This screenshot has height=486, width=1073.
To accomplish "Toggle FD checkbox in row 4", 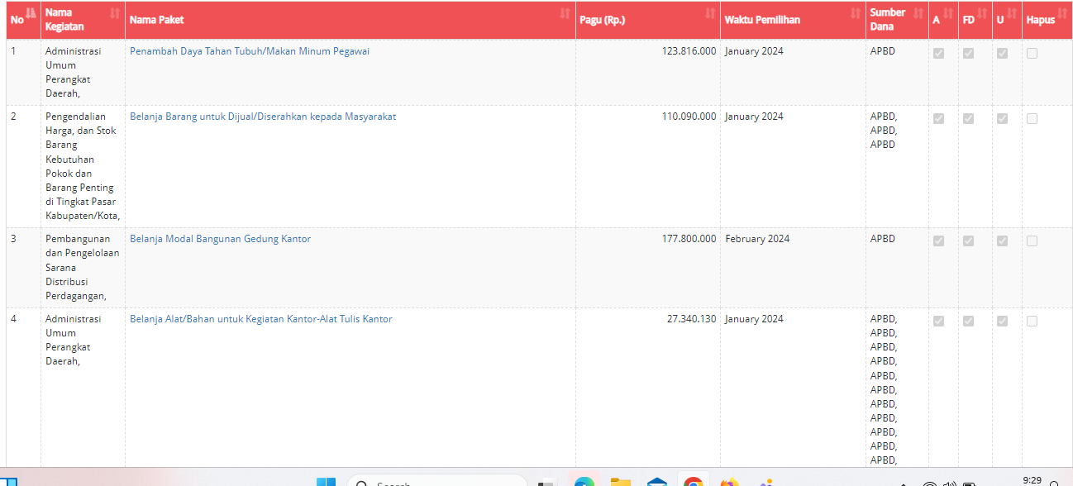I will [968, 322].
